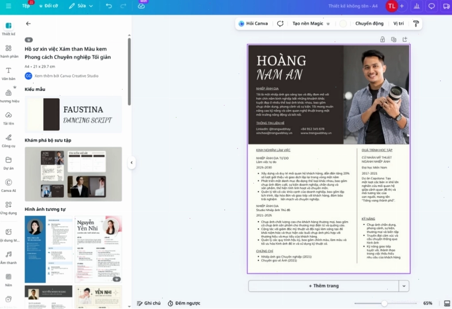Select the HOÀNG heading text on resume

[x=281, y=61]
